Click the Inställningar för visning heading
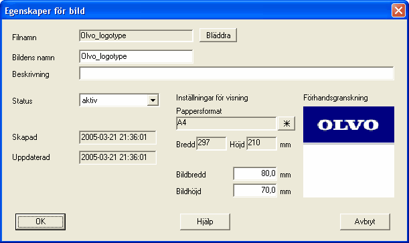Viewport: 409px width, 243px height. (212, 98)
